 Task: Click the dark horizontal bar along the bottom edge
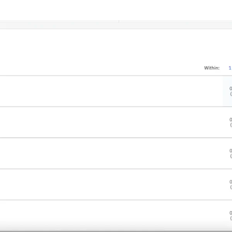[116, 231]
